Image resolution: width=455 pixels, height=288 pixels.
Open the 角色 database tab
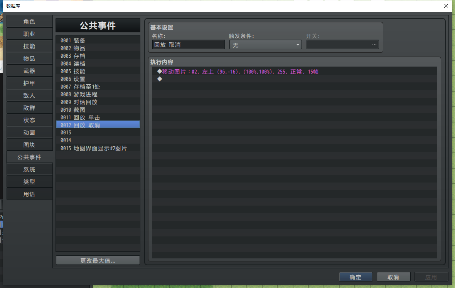point(29,22)
